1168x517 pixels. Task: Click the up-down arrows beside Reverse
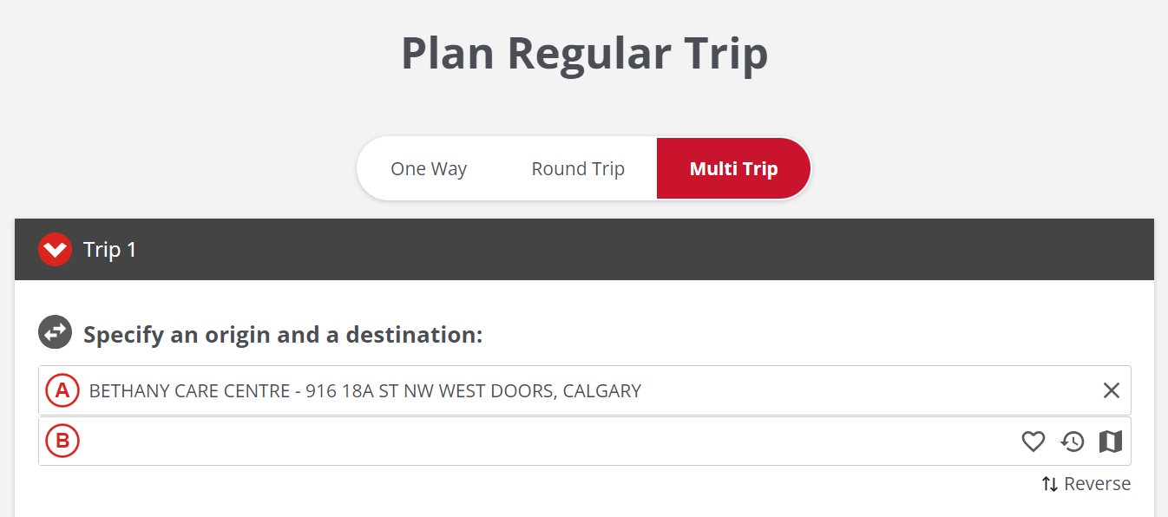(1050, 484)
